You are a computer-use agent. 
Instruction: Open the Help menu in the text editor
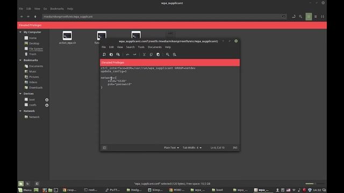tap(168, 47)
